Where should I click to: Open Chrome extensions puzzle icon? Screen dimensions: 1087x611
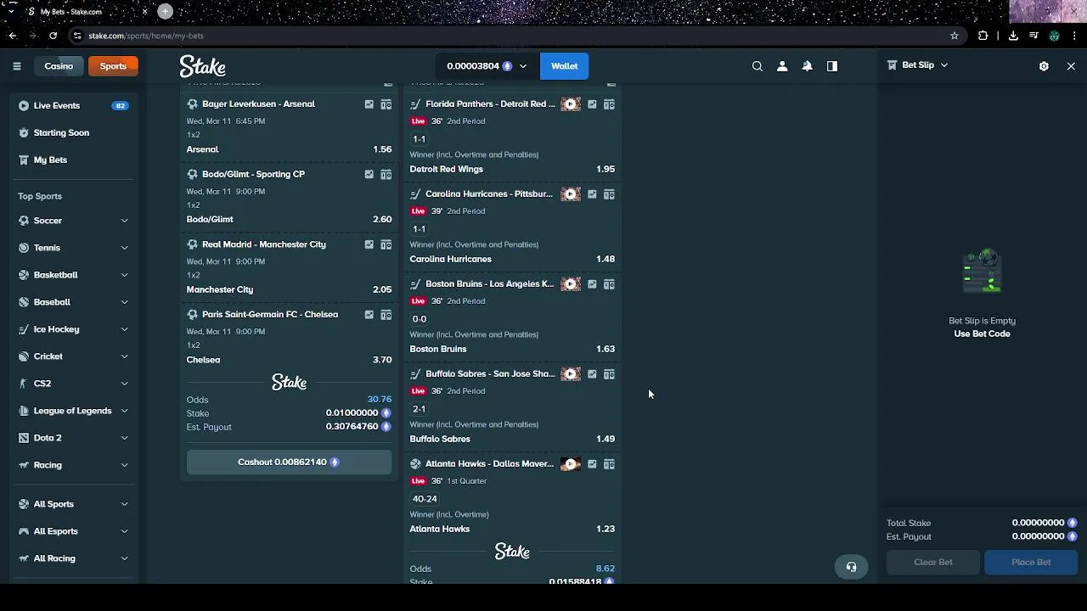click(x=983, y=36)
